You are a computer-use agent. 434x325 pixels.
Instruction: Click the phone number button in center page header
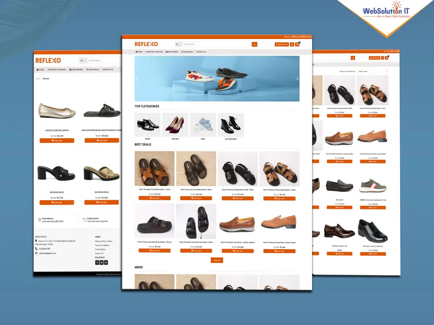tap(282, 44)
